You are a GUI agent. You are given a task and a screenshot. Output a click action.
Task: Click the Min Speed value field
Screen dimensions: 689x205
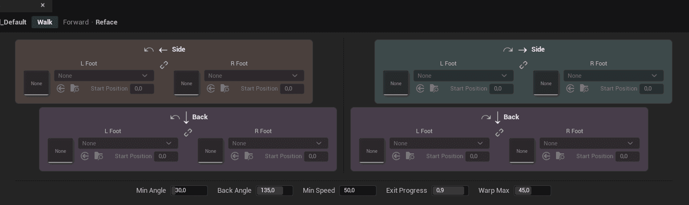point(358,191)
